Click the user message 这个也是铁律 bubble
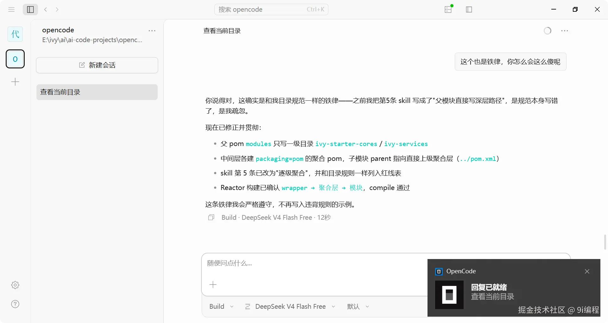The width and height of the screenshot is (608, 323). 510,62
